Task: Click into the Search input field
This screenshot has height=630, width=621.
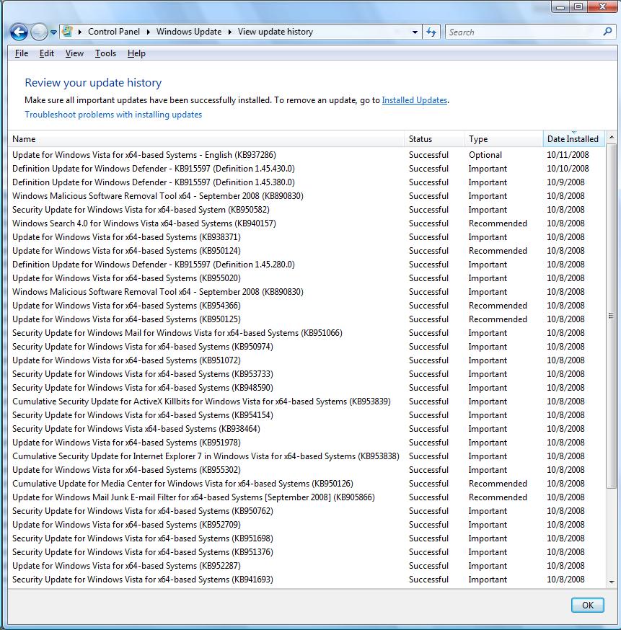Action: coord(522,32)
